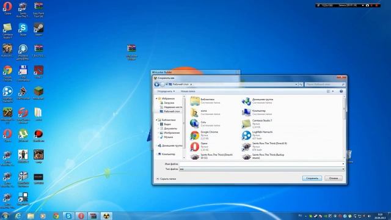Click the Отмена button
391x220 pixels.
click(334, 178)
